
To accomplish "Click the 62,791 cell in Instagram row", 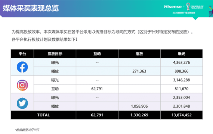I will 97,89.
